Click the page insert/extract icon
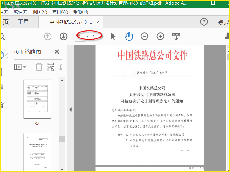 click(51, 67)
